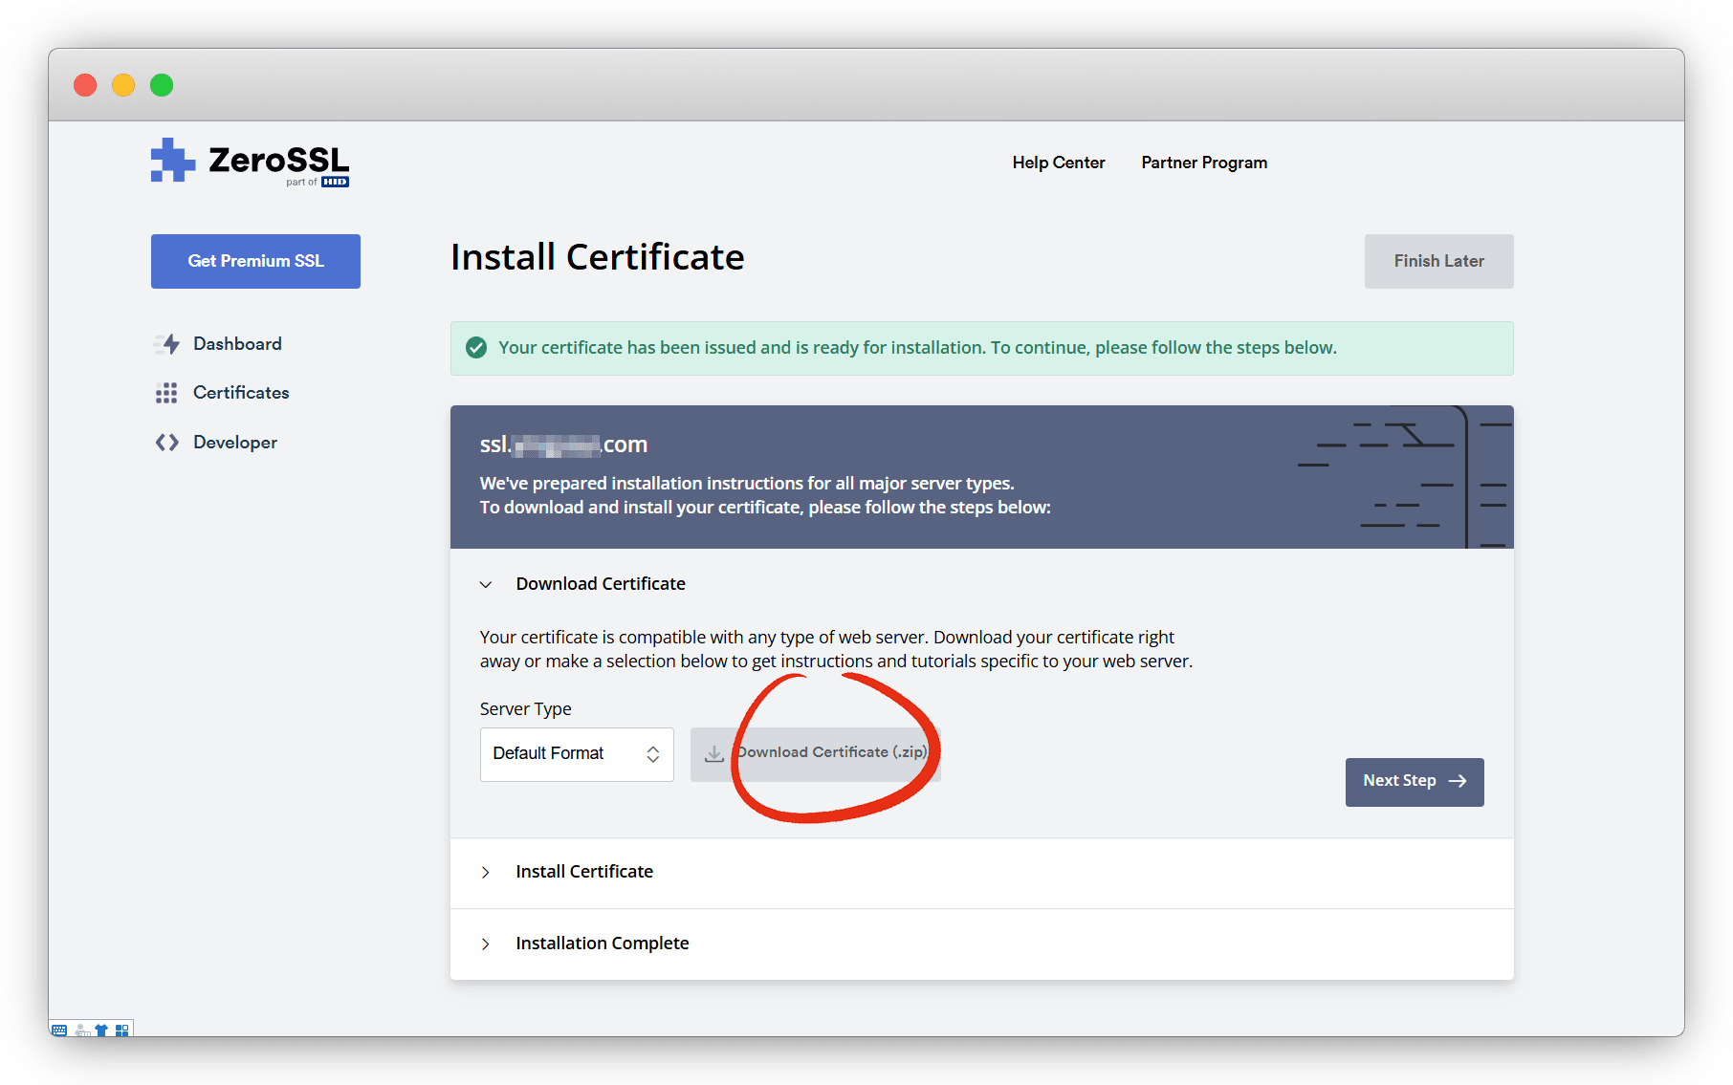
Task: Open Certificates in the sidebar
Action: [x=240, y=393]
